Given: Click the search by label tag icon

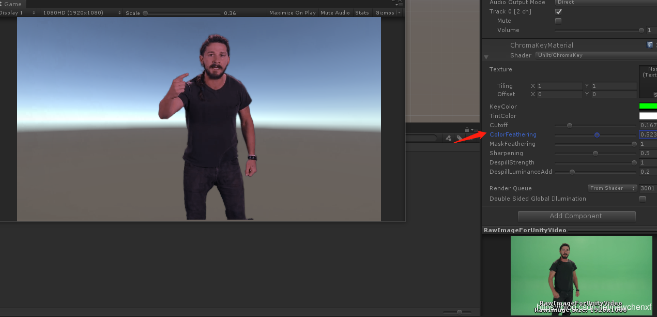Looking at the screenshot, I should click(459, 138).
